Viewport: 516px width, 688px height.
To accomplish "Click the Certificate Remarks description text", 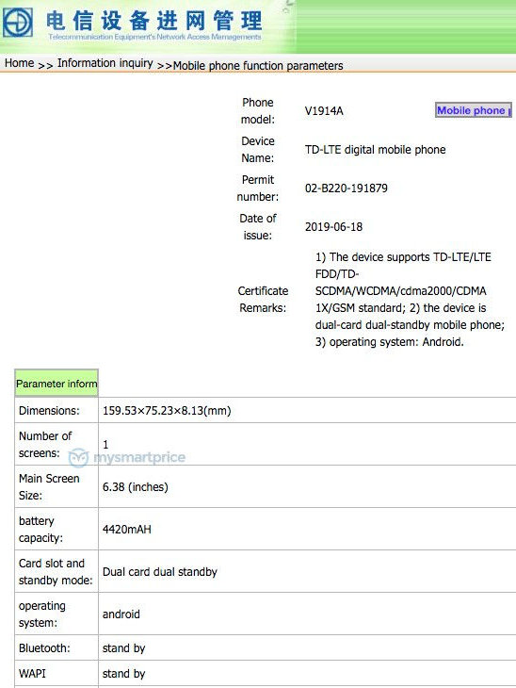I will (410, 300).
